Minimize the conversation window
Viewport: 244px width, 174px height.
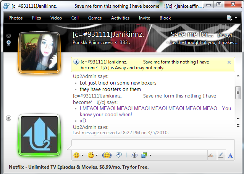[x=208, y=5]
